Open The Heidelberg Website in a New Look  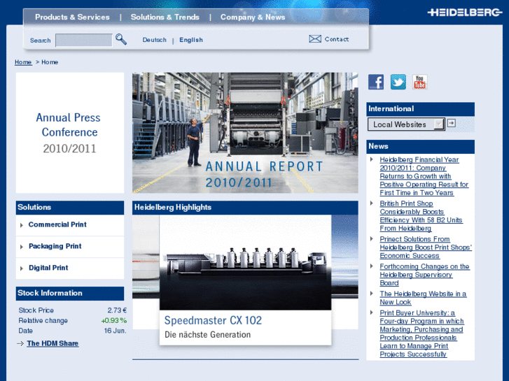(x=423, y=298)
